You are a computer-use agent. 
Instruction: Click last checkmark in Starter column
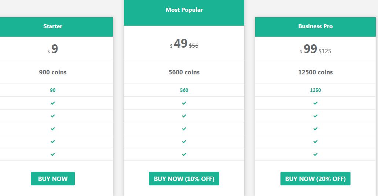click(52, 154)
